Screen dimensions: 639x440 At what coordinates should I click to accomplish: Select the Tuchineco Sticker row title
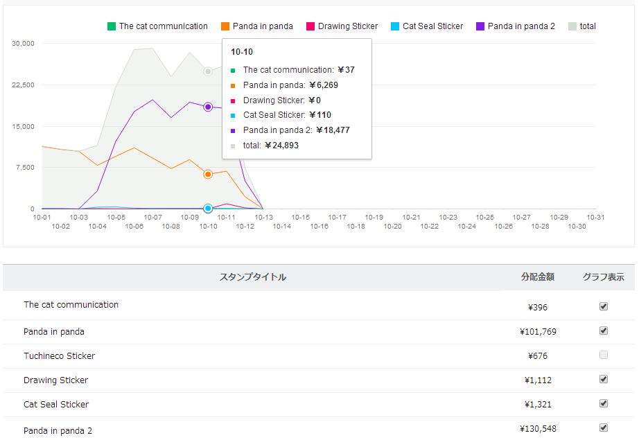tap(60, 356)
